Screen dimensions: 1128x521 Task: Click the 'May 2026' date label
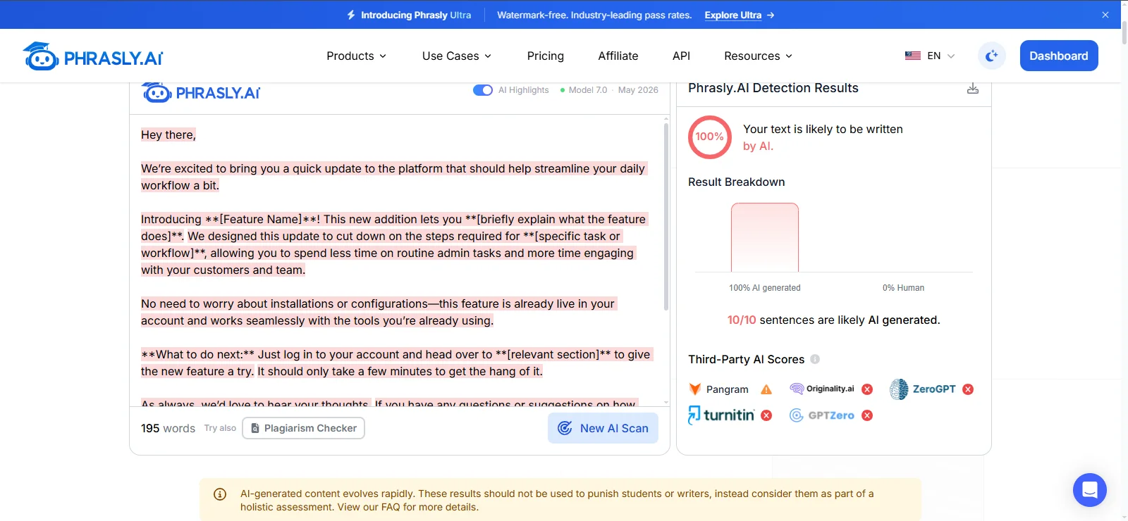pos(638,90)
